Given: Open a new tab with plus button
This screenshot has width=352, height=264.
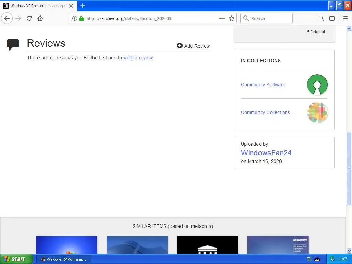Looking at the screenshot, I should [83, 5].
